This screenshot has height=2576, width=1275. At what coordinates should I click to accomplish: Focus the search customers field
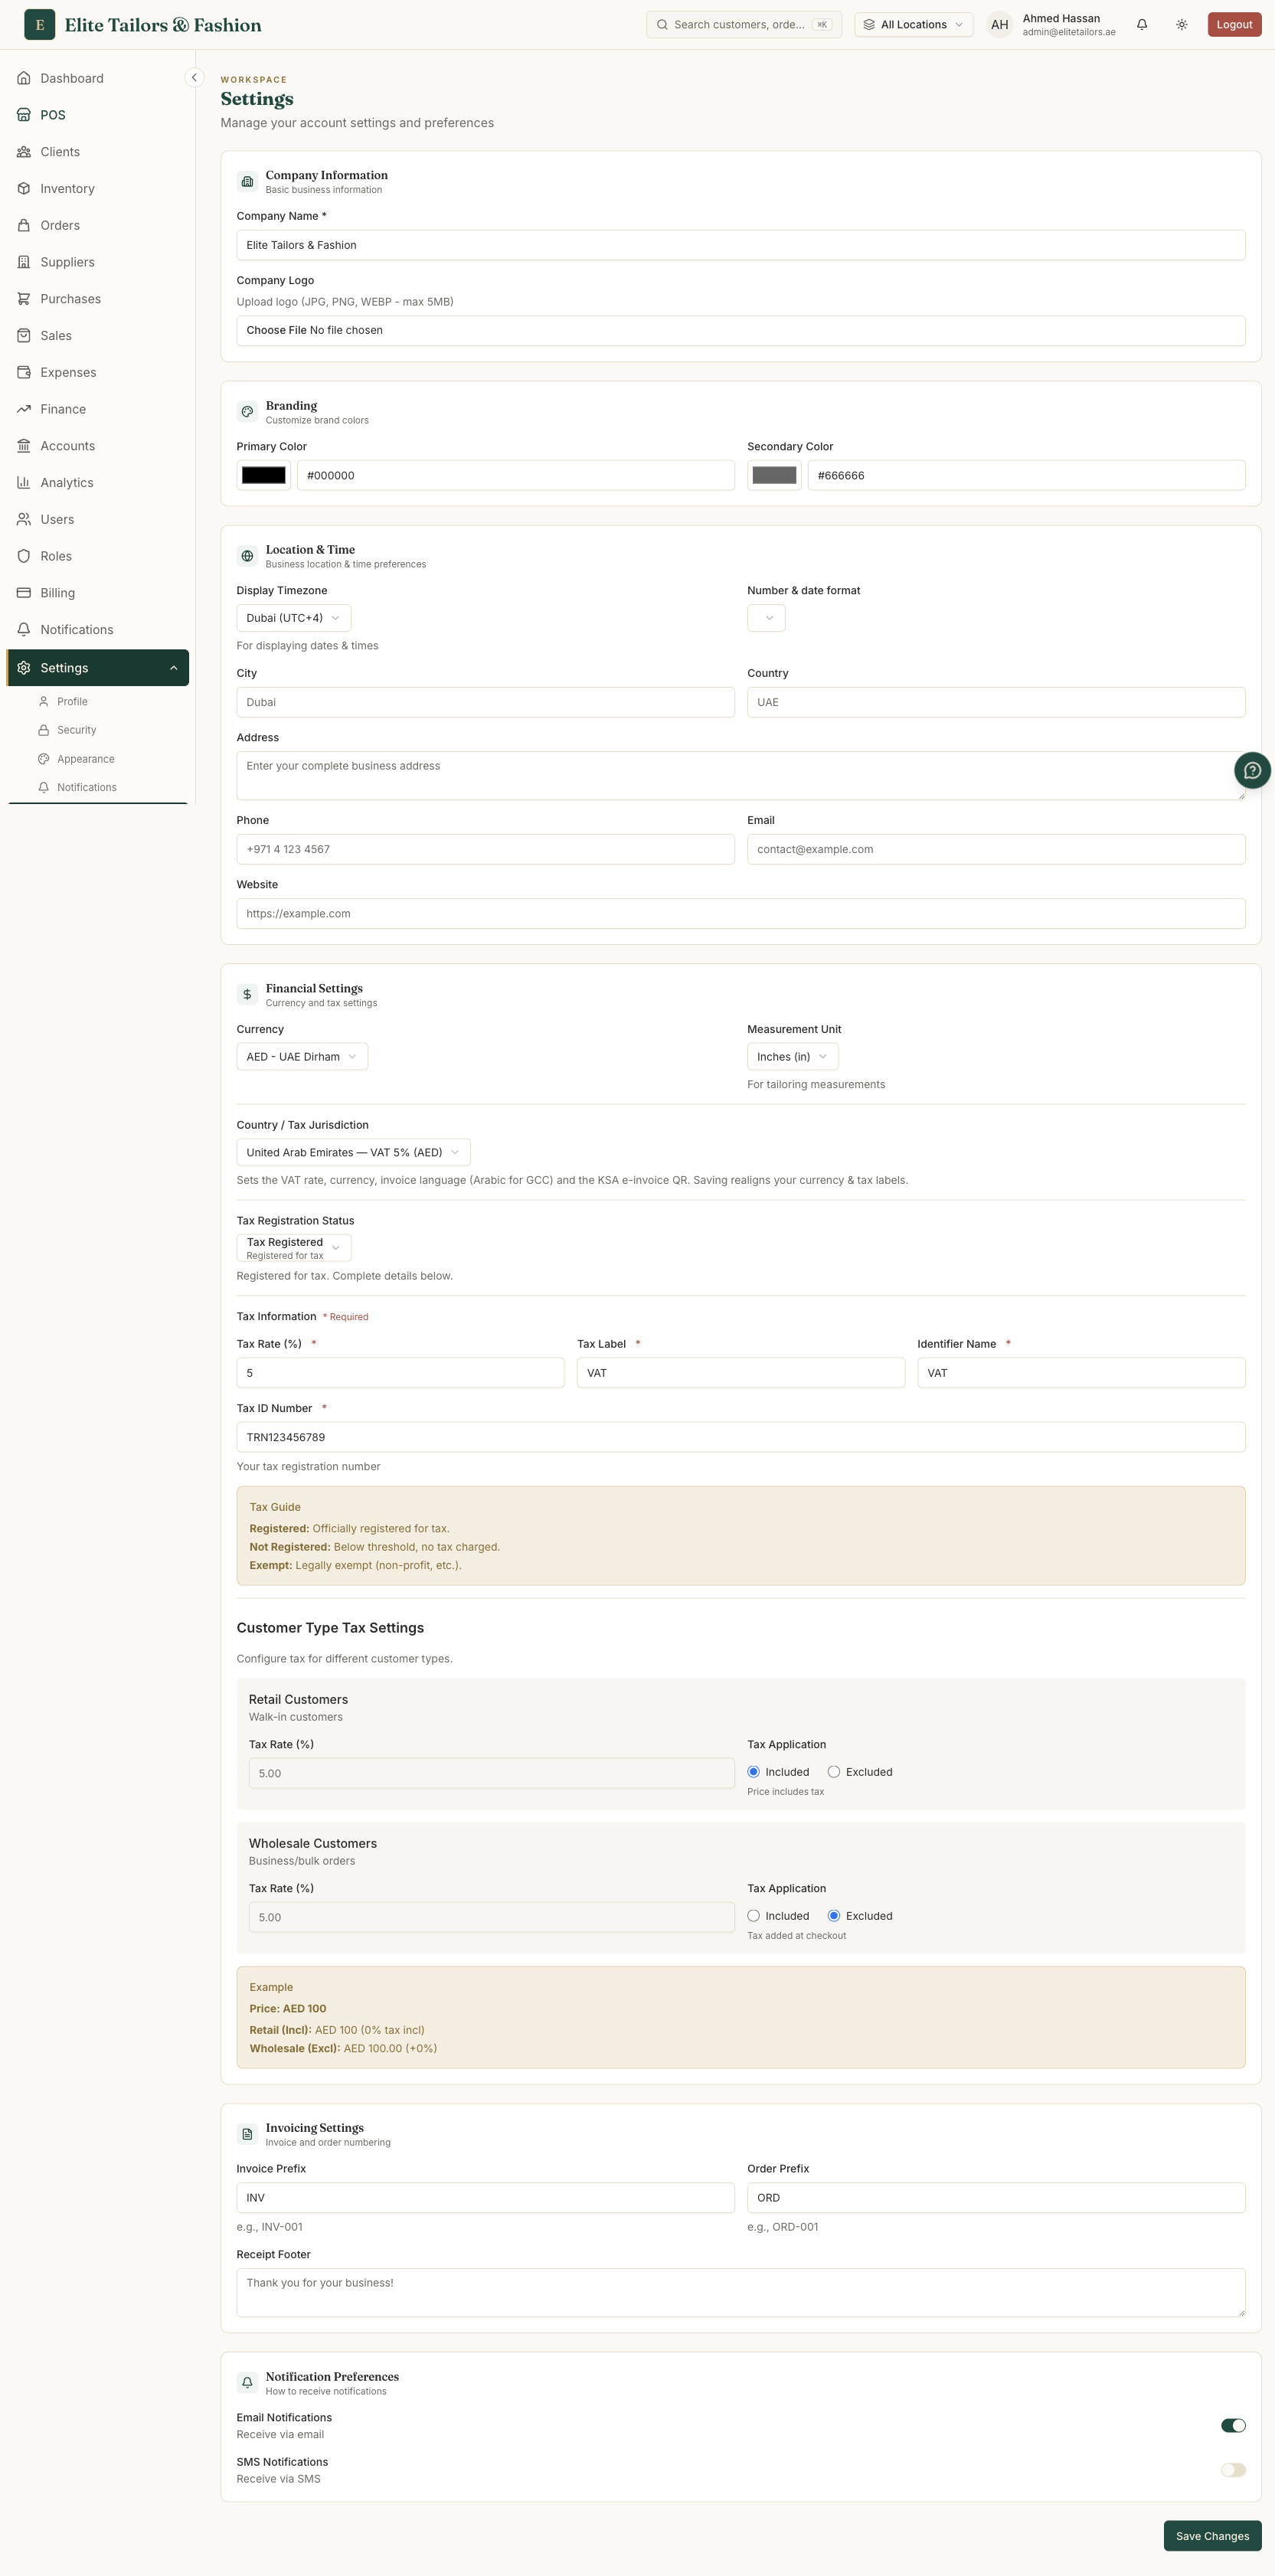point(744,24)
